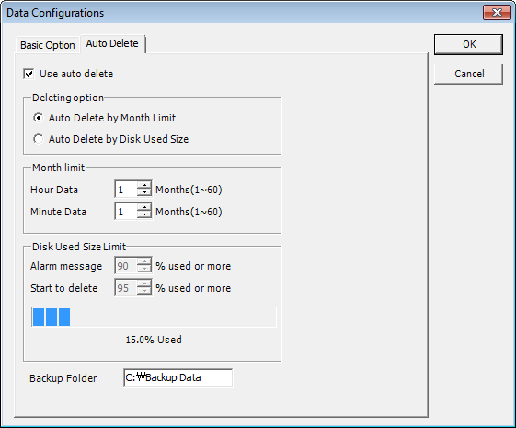Lower Alarm message percent with down arrow
The height and width of the screenshot is (428, 516).
pos(144,269)
